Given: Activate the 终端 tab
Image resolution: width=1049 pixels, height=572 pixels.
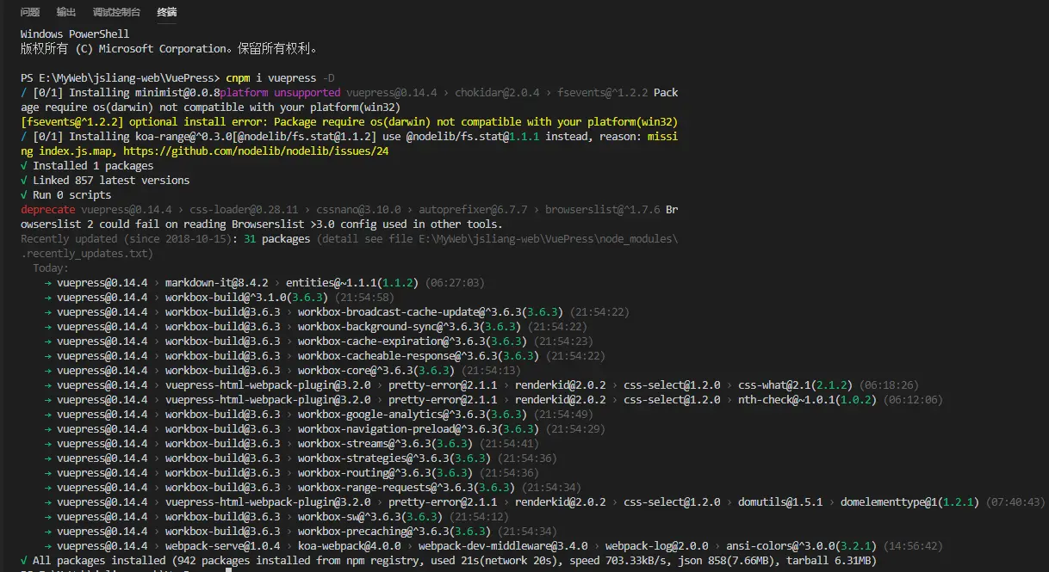Looking at the screenshot, I should click(x=167, y=12).
